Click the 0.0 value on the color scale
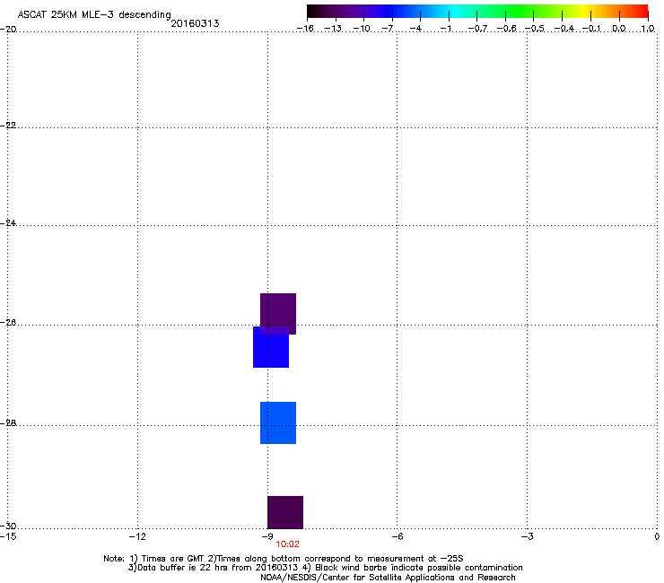This screenshot has height=583, width=664. pos(619,29)
